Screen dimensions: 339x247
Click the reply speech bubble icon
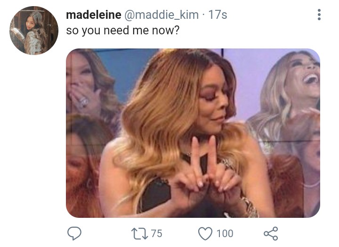pyautogui.click(x=74, y=233)
